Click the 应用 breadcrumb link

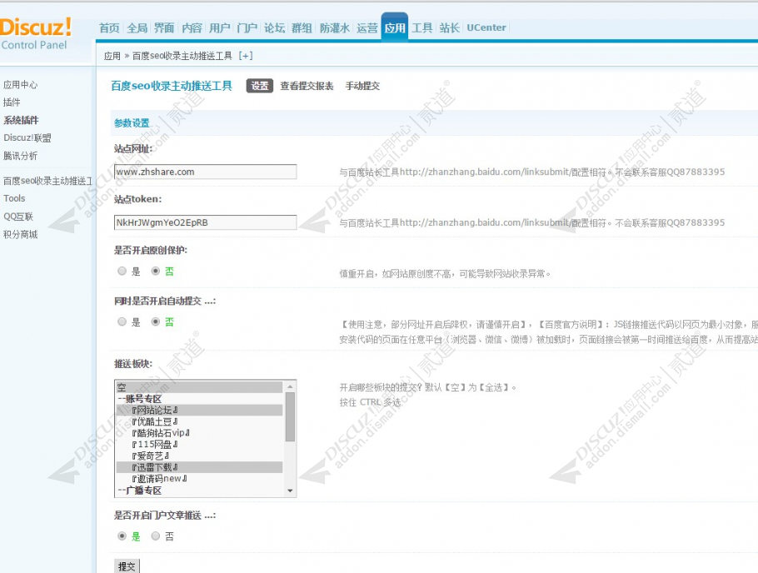112,56
